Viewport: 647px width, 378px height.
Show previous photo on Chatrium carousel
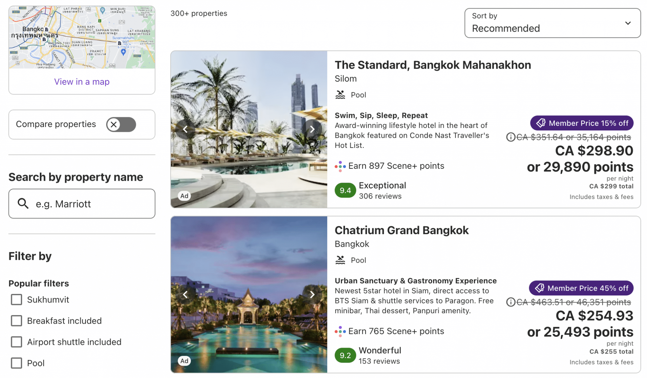(185, 294)
